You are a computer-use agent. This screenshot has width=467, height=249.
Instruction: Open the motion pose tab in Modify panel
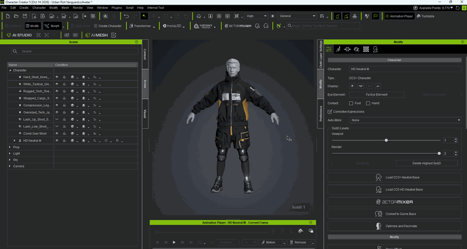338,49
